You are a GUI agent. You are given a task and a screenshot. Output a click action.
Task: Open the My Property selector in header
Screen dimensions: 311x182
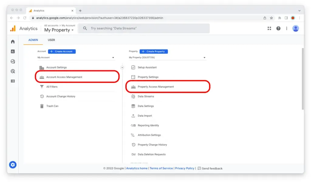coord(59,30)
